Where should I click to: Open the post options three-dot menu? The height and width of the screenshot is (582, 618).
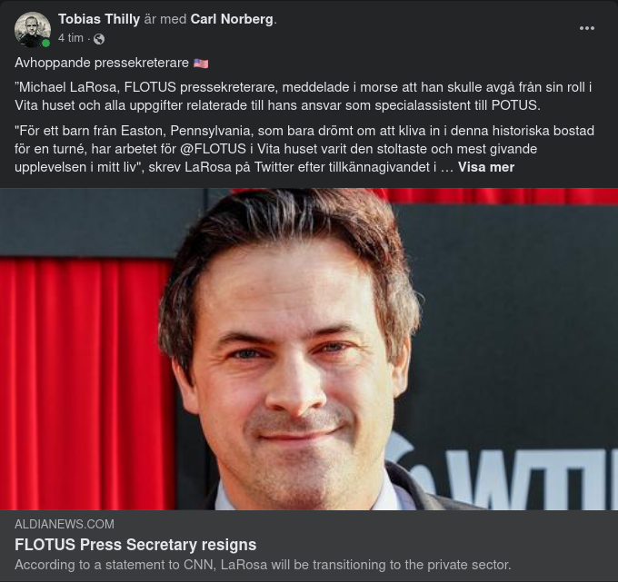coord(586,28)
